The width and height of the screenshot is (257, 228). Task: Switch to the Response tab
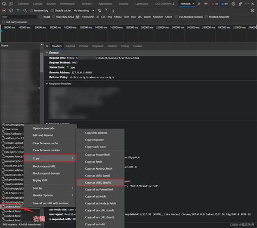[x=98, y=46]
